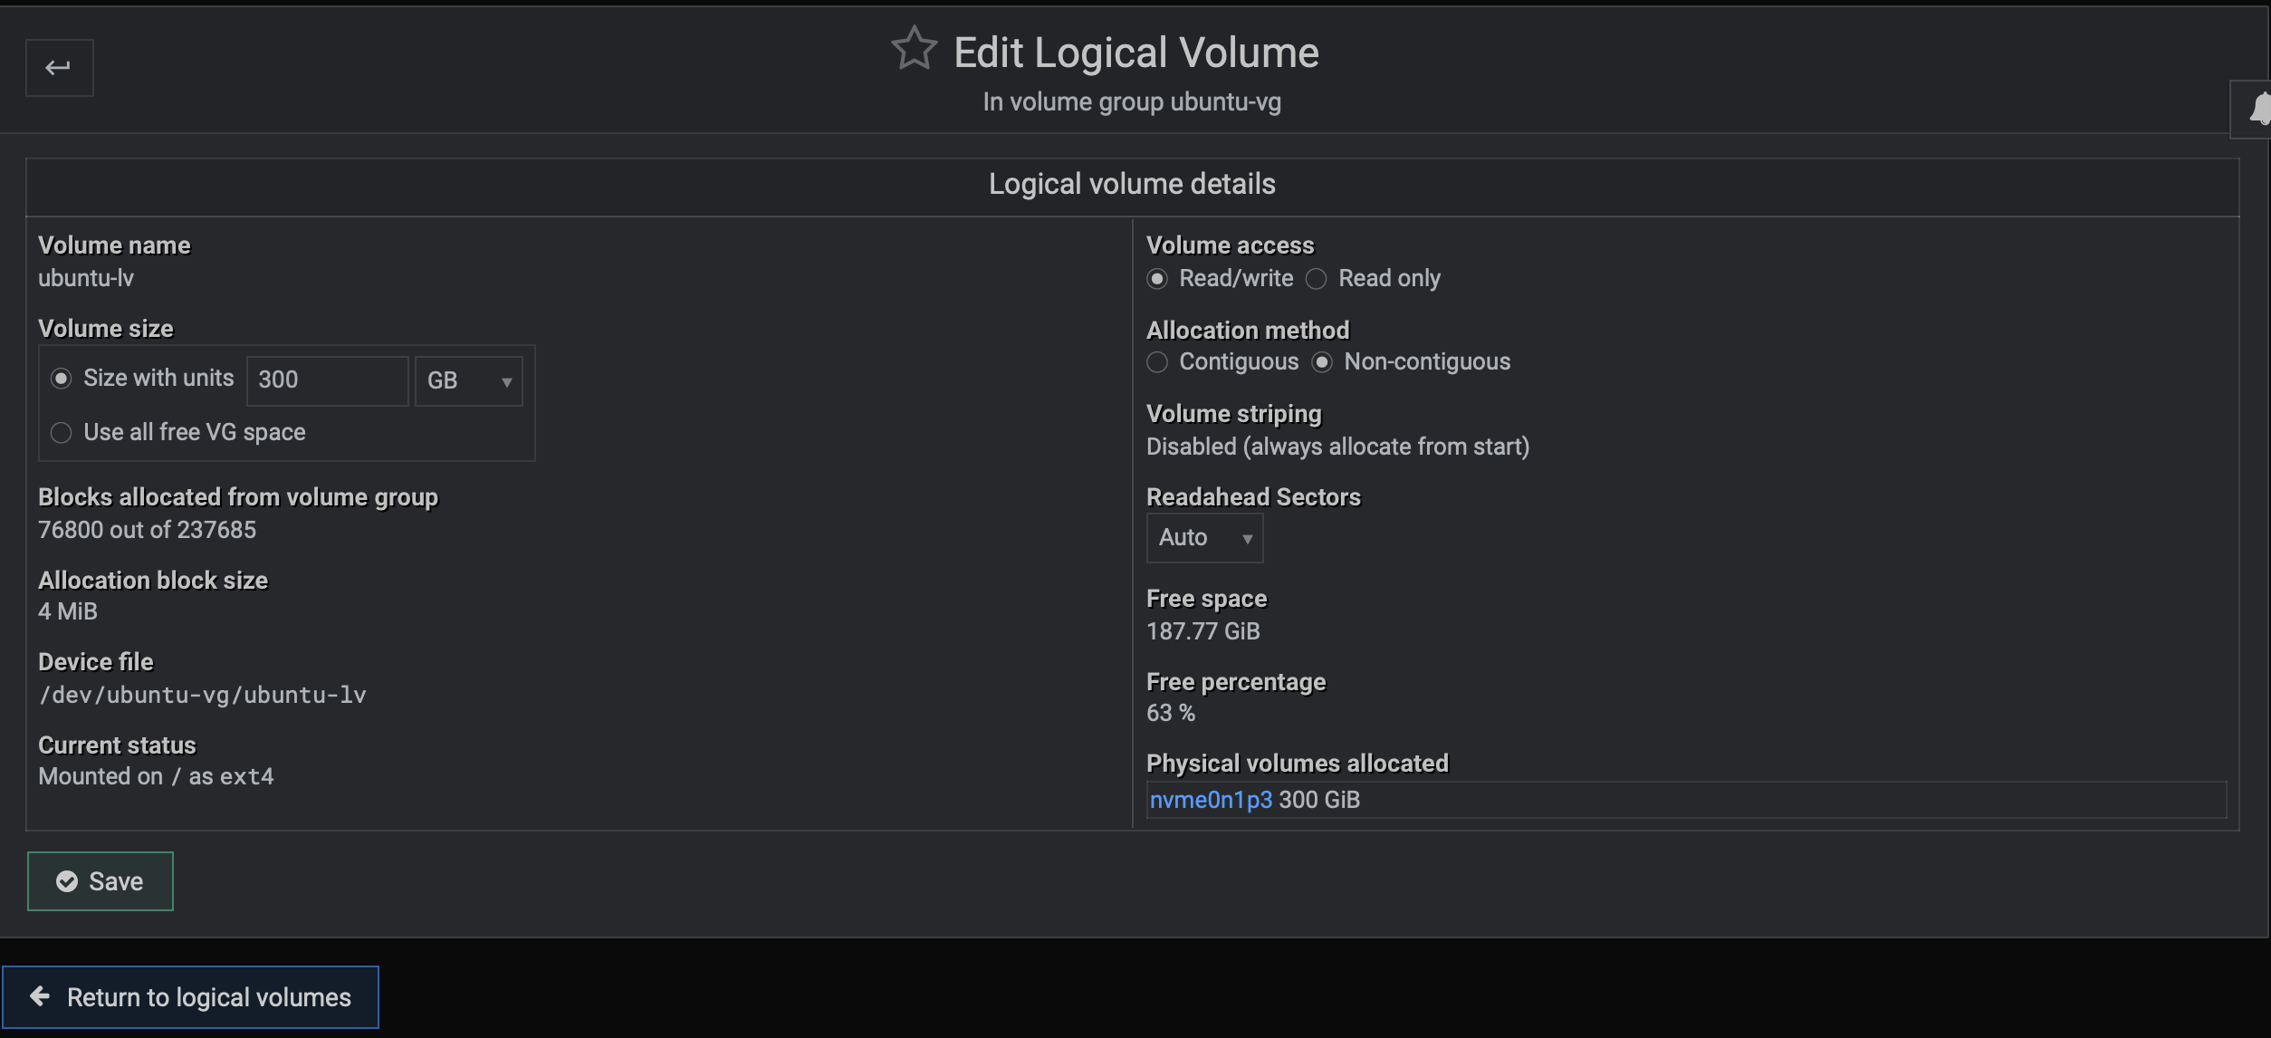Open the notifications bell
This screenshot has height=1038, width=2271.
(2258, 110)
